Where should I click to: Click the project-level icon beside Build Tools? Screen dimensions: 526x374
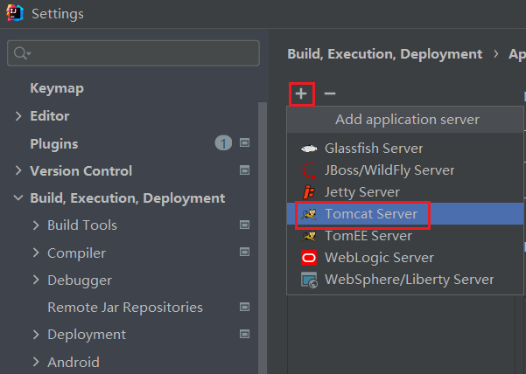point(244,225)
